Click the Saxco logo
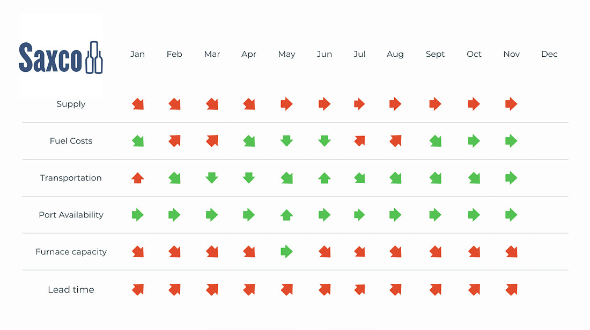This screenshot has width=590, height=330. click(x=61, y=57)
